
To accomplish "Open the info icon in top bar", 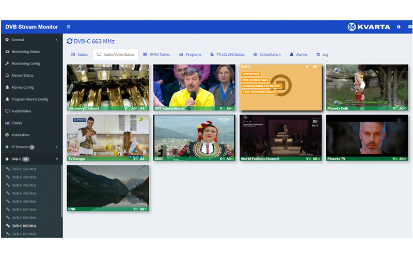I will point(399,27).
